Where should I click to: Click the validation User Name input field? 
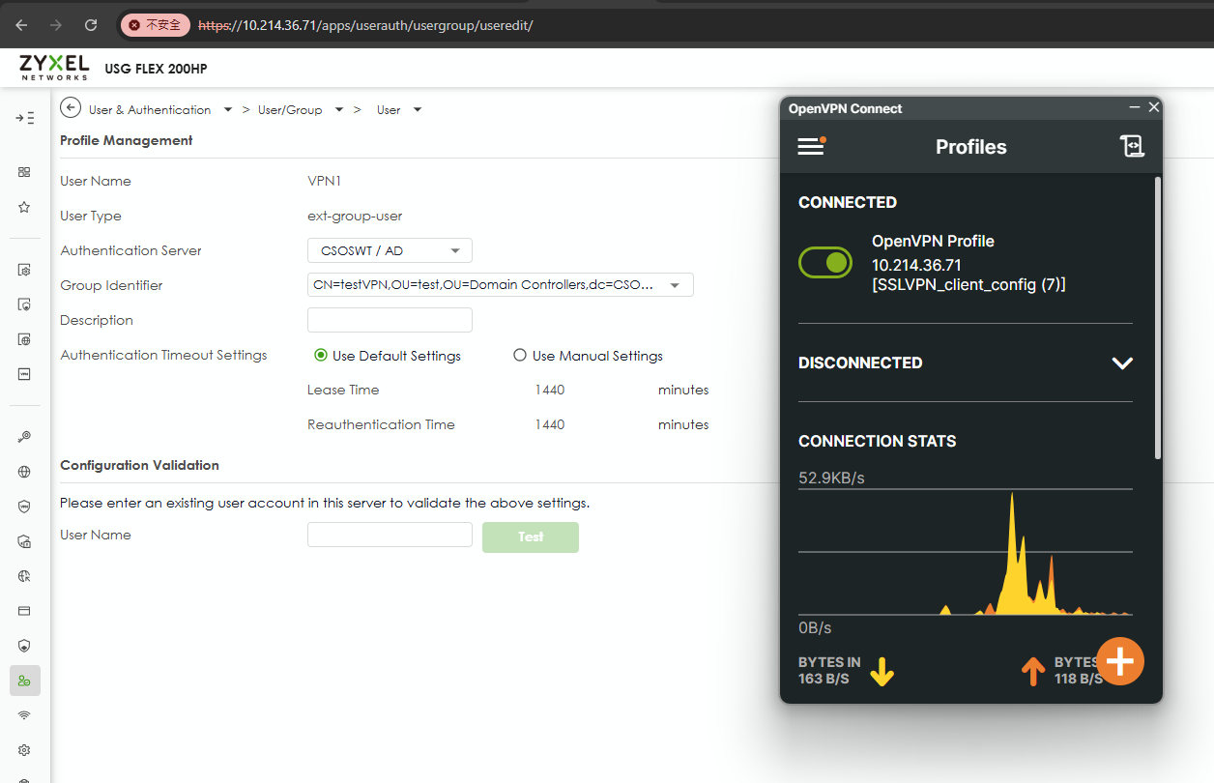(x=390, y=535)
